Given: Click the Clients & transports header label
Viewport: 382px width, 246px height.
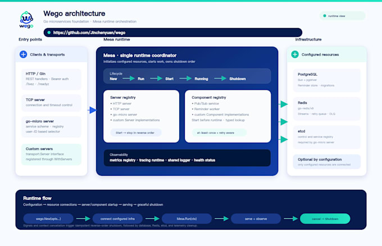Looking at the screenshot, I should tap(47, 54).
